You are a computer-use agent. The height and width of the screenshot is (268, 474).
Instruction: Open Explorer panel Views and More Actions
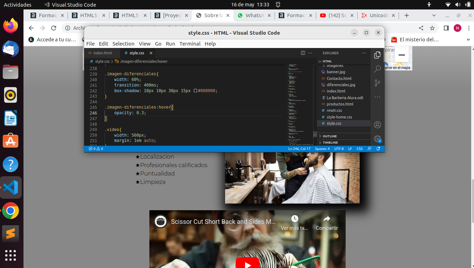364,53
